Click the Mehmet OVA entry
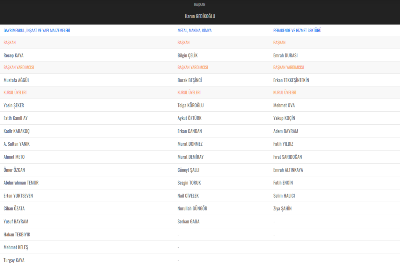 284,105
